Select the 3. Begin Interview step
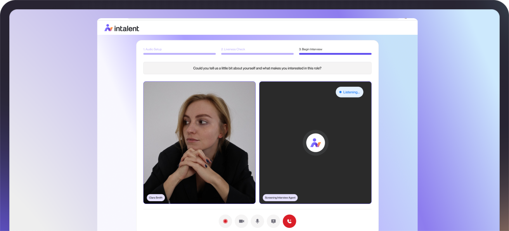Image resolution: width=509 pixels, height=231 pixels. click(x=310, y=49)
